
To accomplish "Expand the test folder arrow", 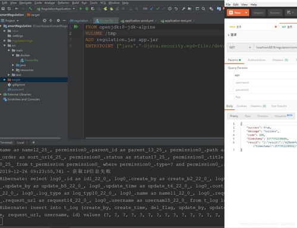I will tap(9, 75).
